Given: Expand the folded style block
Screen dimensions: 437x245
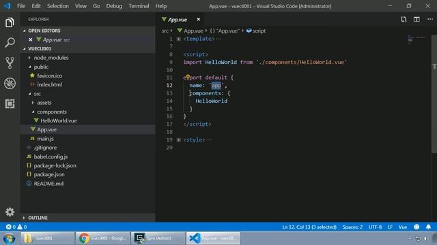Looking at the screenshot, I should 179,140.
